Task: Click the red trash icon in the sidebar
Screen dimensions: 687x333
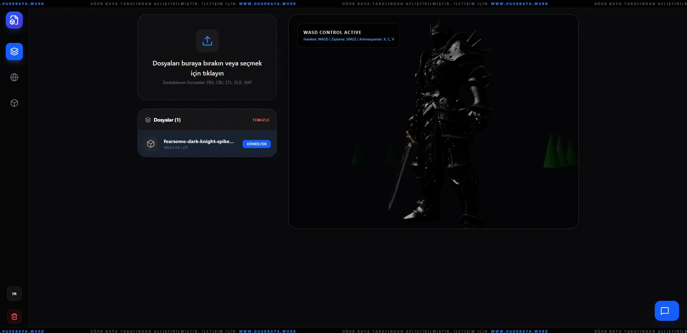Action: click(14, 317)
